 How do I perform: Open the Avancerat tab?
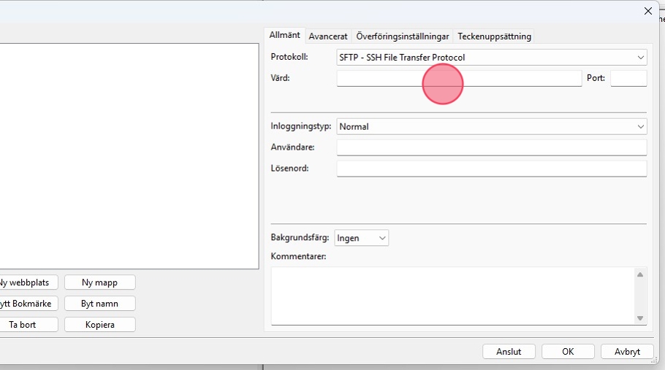pyautogui.click(x=328, y=36)
